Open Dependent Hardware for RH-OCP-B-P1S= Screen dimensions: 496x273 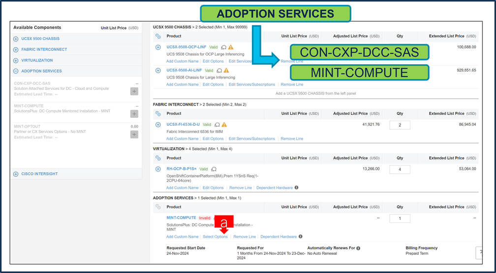pos(275,188)
